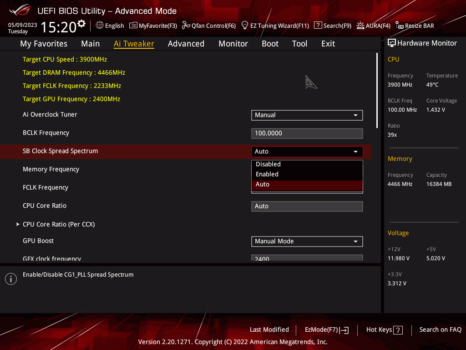Select the Ai Overclock Tuner label
Screen dimensions: 466x350
coord(50,114)
